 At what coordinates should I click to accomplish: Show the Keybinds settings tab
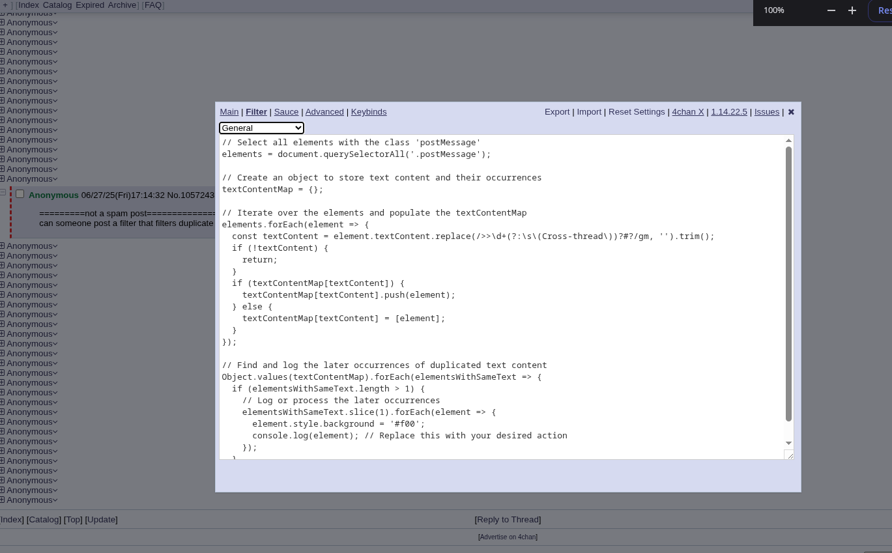[369, 112]
